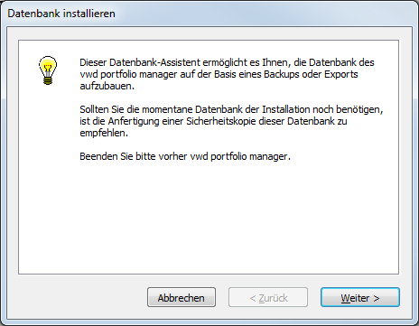
Task: Cancel the wizard via Abbrechen
Action: coord(182,297)
